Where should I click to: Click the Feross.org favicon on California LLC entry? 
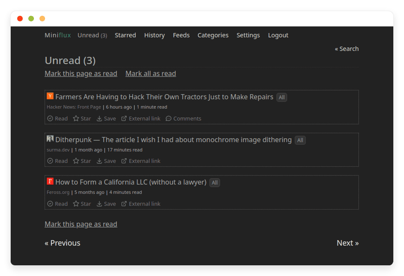click(x=50, y=181)
